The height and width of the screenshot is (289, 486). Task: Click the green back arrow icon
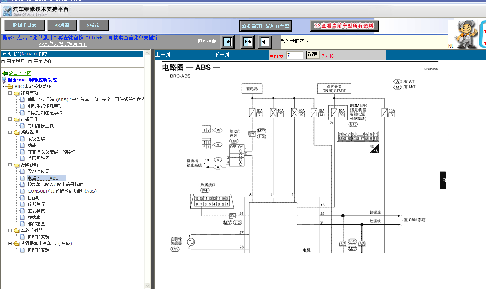click(5, 73)
